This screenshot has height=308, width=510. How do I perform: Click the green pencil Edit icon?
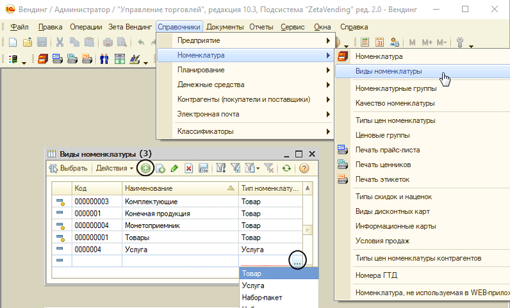tap(174, 168)
